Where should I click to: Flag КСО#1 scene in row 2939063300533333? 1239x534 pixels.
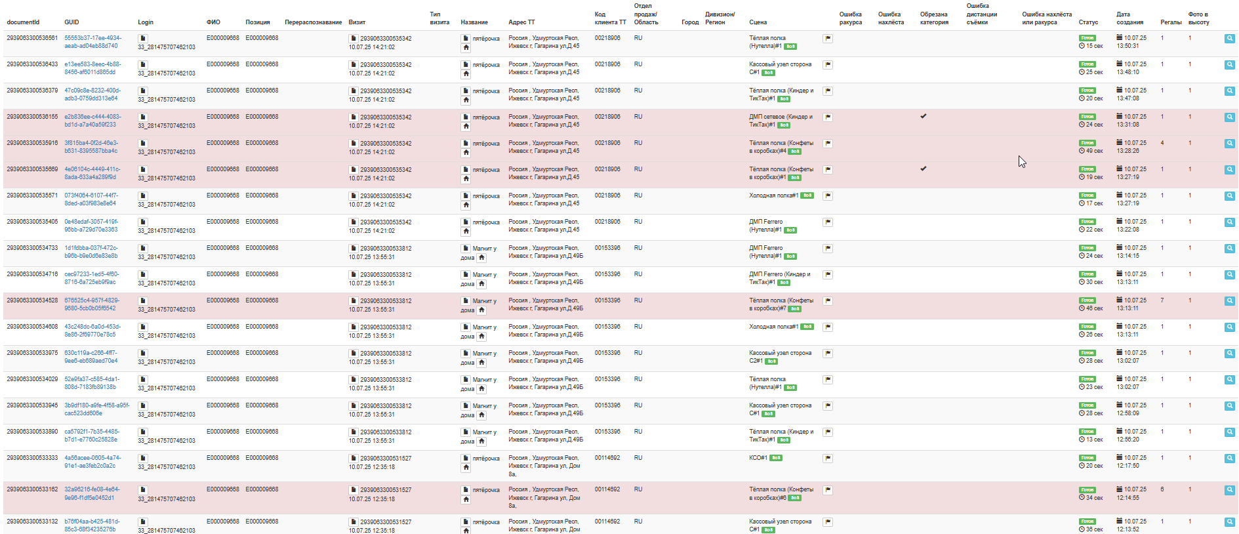[828, 459]
